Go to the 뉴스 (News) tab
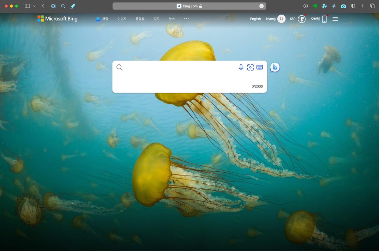Viewport: 379px width, 251px height. tap(171, 19)
